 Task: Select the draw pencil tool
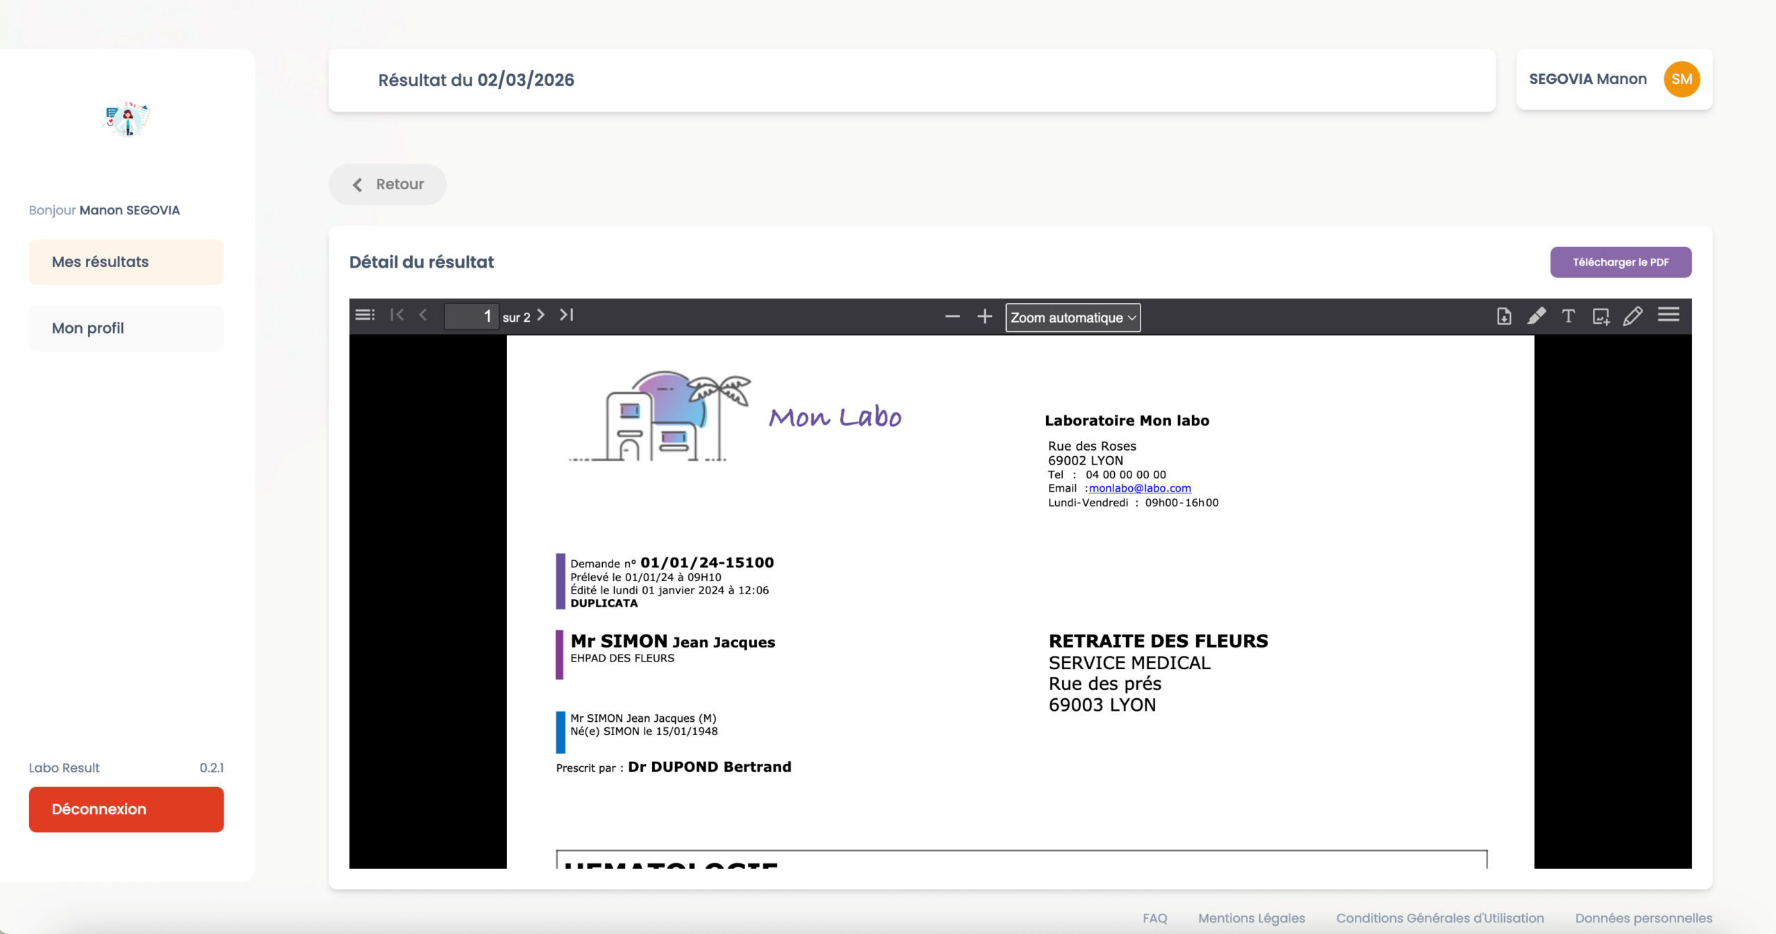point(1632,316)
